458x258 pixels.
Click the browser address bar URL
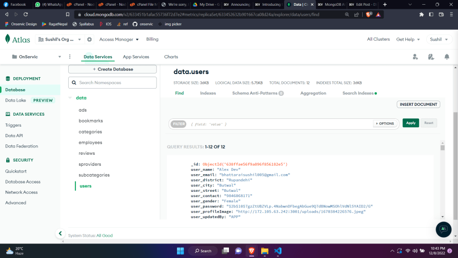click(201, 15)
